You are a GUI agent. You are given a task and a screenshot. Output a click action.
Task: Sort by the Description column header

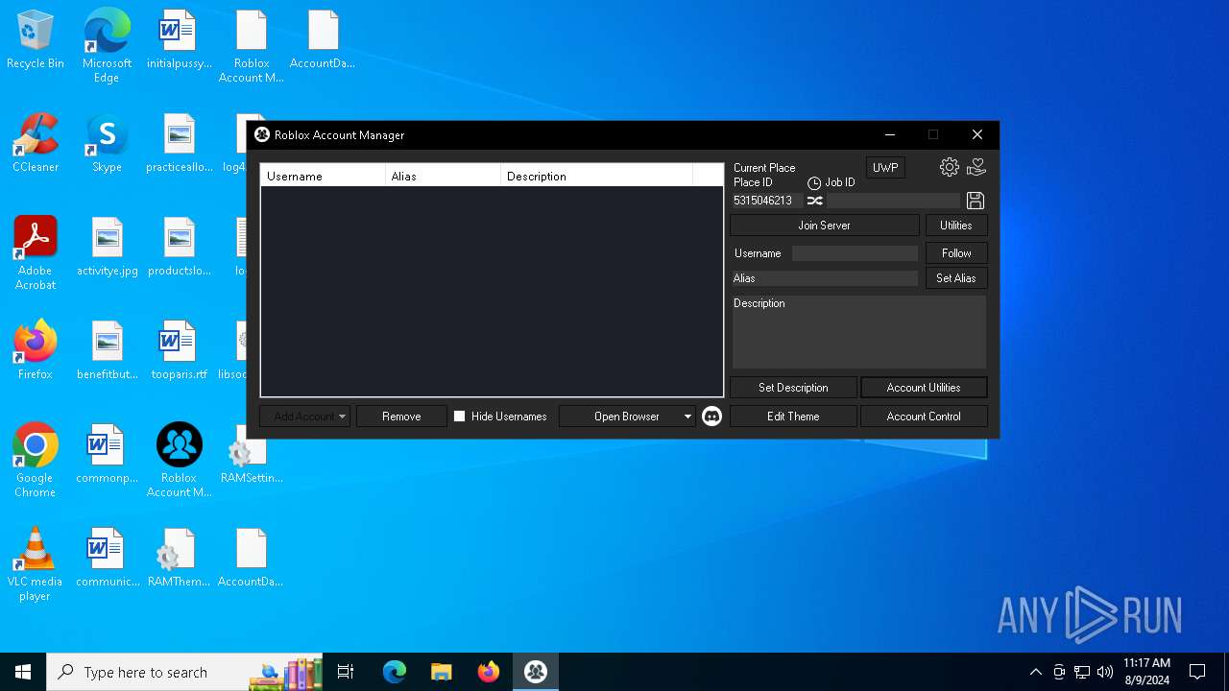coord(596,176)
